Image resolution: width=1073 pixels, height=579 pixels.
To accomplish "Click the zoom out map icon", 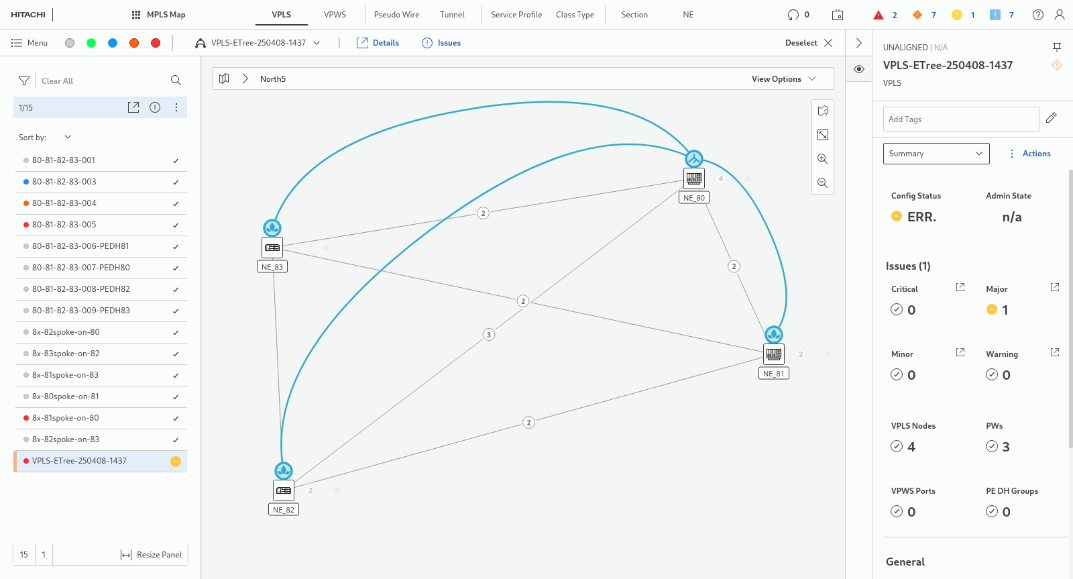I will tap(822, 183).
